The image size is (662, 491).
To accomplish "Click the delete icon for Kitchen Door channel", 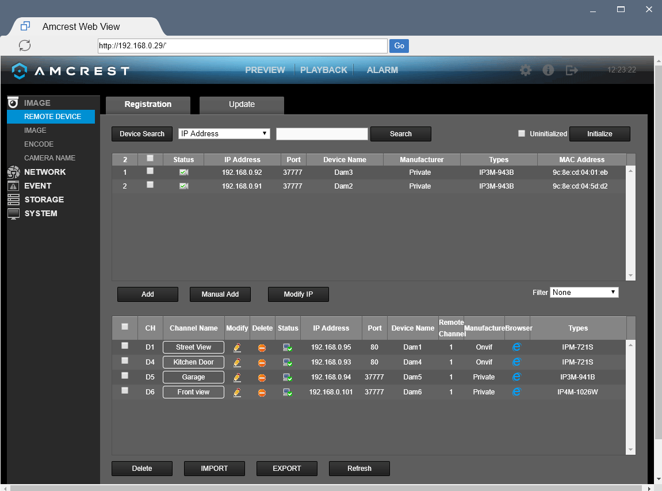I will [262, 363].
